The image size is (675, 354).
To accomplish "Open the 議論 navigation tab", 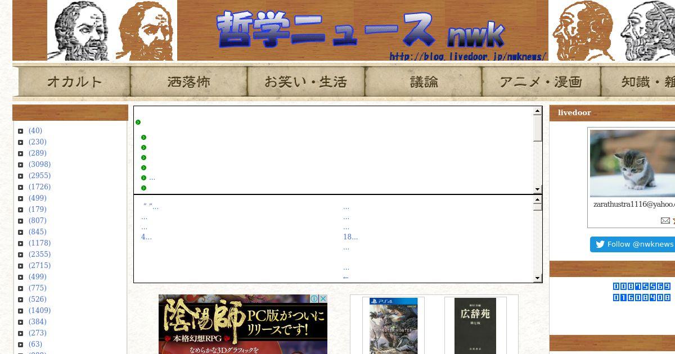I will [x=424, y=82].
